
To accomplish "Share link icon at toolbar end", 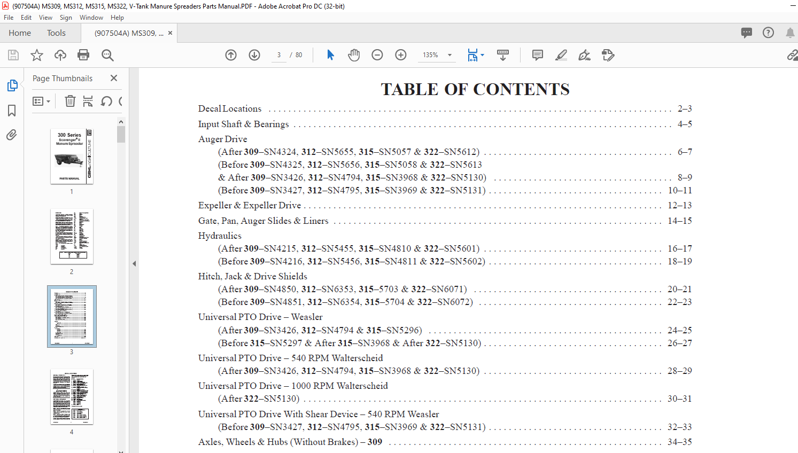I will coord(792,55).
